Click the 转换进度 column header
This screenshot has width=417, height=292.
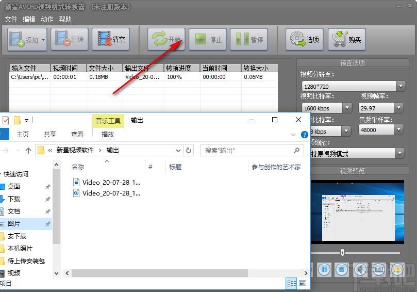[182, 68]
